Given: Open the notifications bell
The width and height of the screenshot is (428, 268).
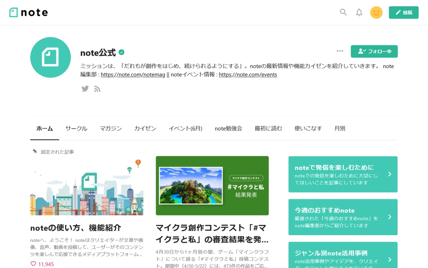Looking at the screenshot, I should click(x=359, y=12).
